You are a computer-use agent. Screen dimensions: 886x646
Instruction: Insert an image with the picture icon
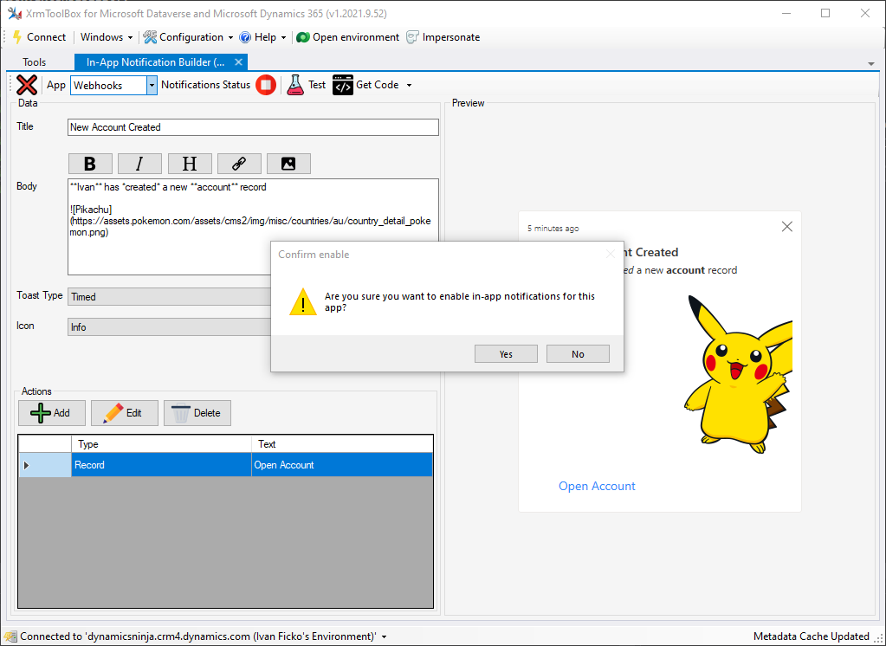[288, 164]
